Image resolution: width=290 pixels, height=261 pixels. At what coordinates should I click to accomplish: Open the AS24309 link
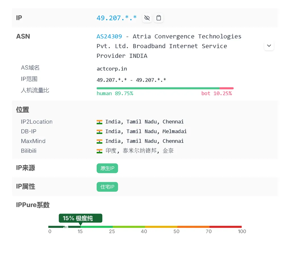(x=109, y=36)
